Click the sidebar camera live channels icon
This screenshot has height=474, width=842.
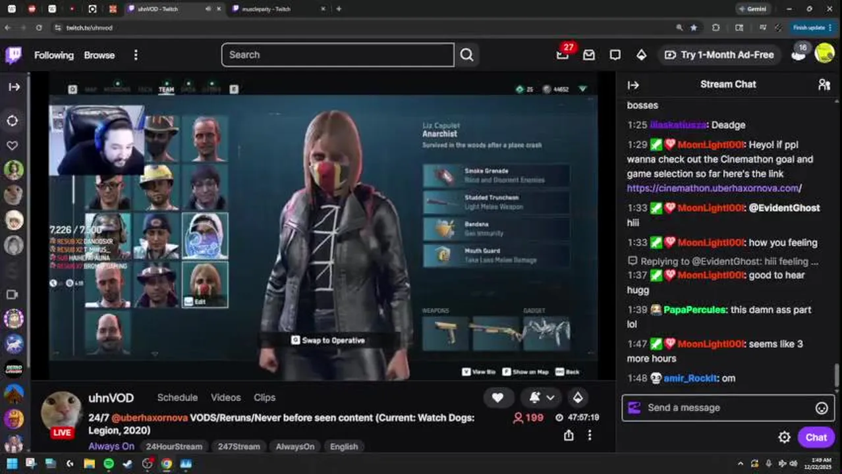[12, 295]
